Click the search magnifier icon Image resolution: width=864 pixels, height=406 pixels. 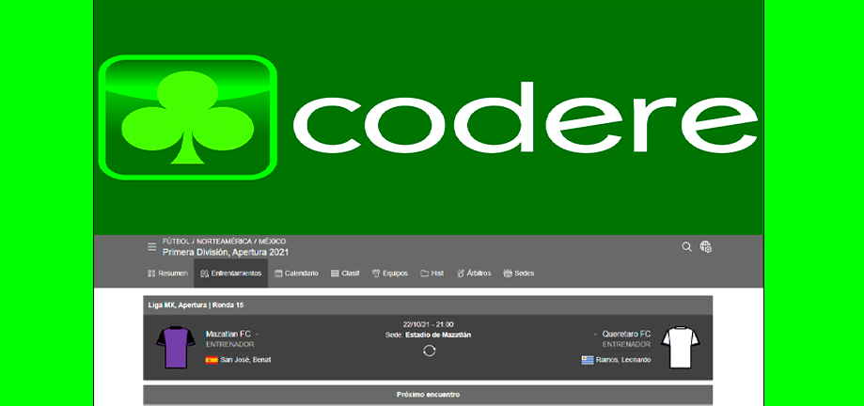686,246
